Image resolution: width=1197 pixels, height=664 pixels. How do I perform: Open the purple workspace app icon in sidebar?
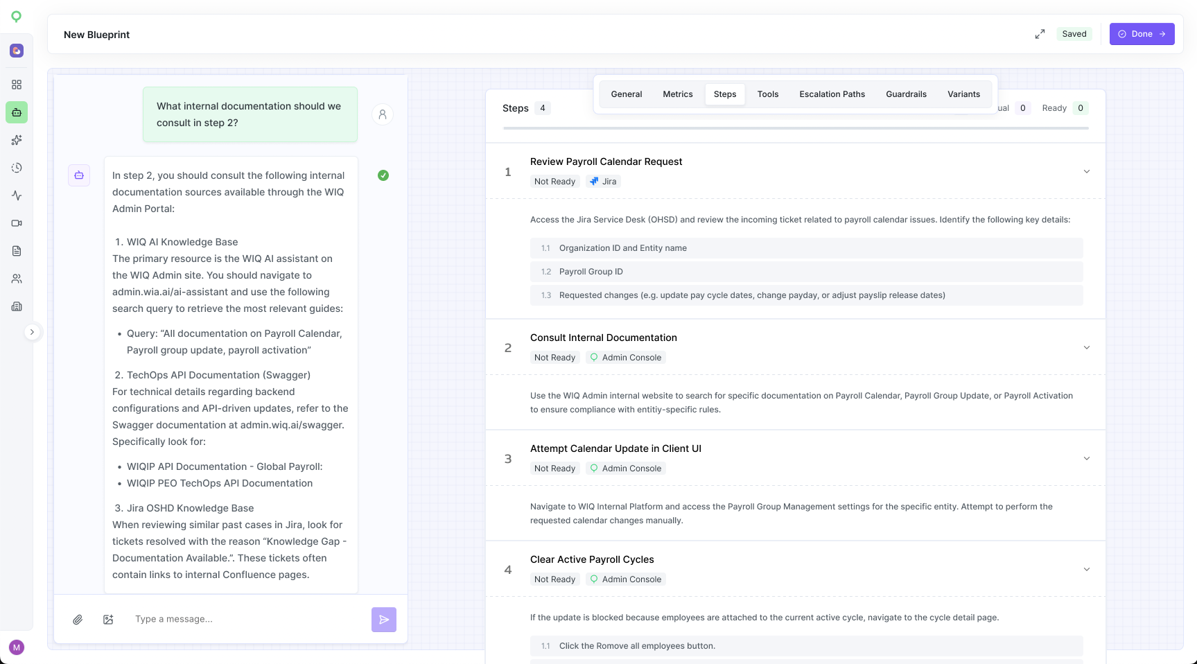(x=17, y=51)
